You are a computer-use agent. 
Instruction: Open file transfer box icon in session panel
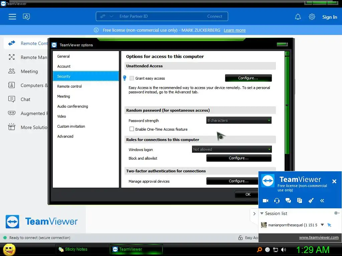click(x=300, y=200)
